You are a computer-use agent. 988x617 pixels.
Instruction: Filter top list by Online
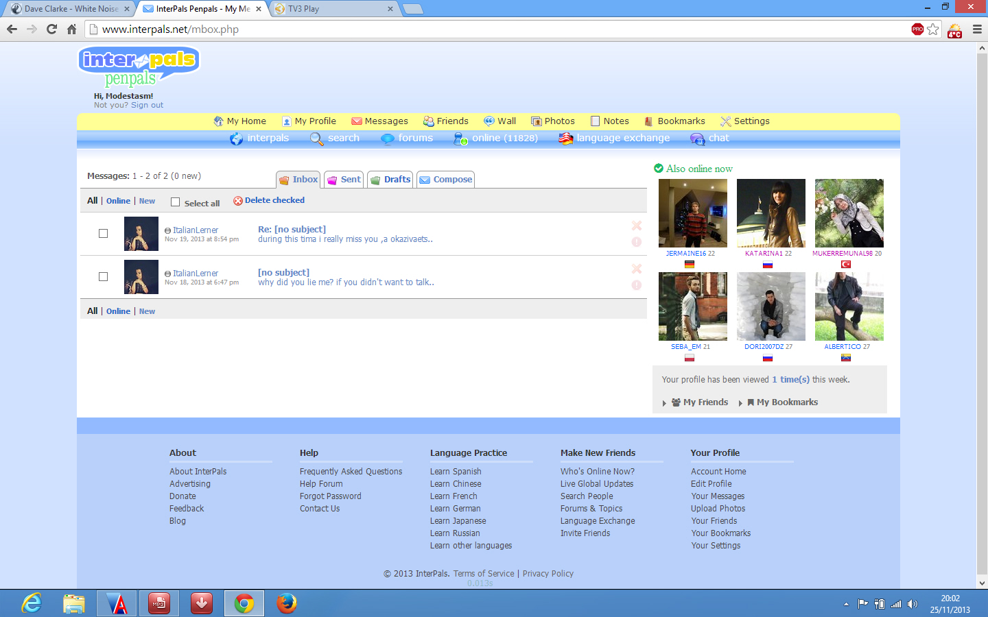coord(118,201)
